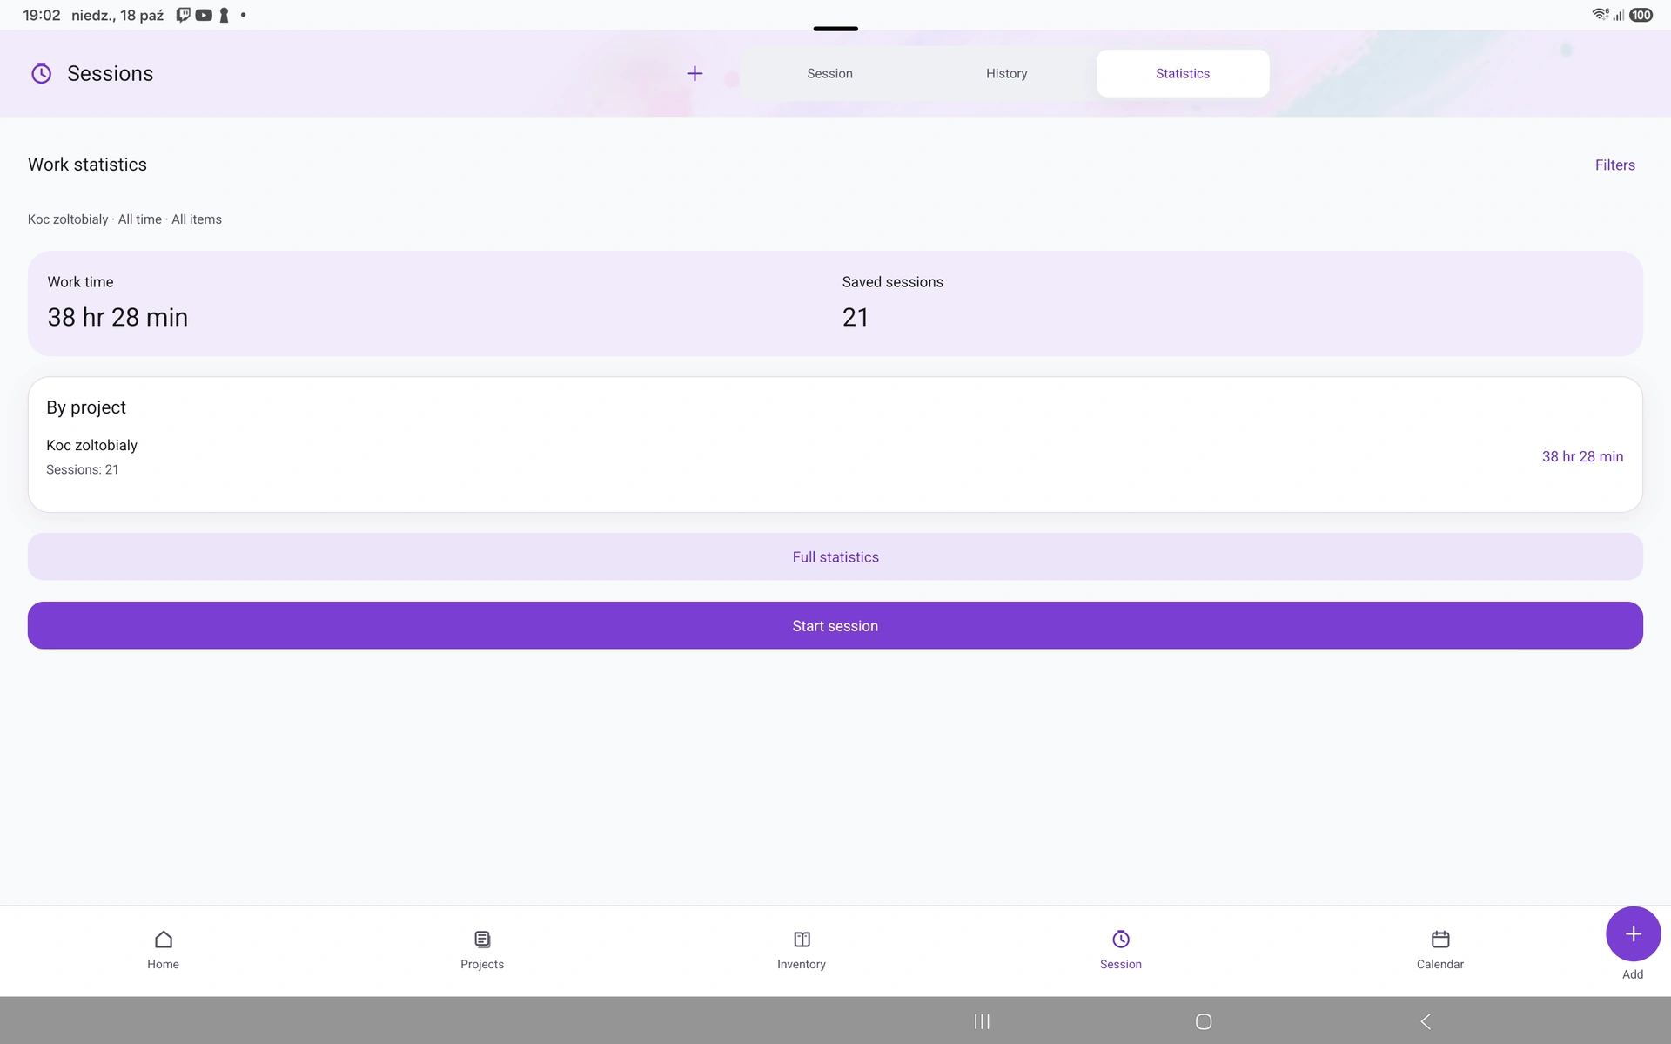Tap the round Add floating button
The width and height of the screenshot is (1671, 1044).
click(1633, 933)
